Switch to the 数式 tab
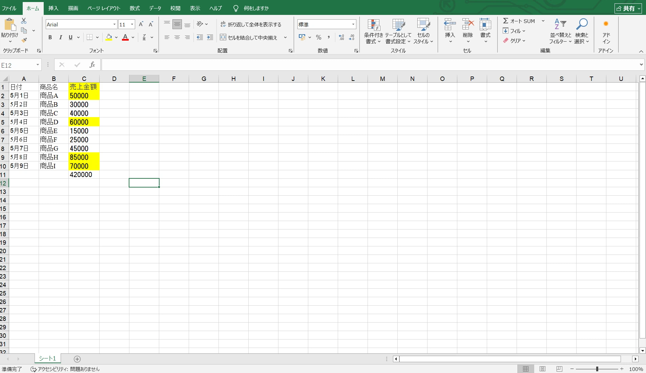 135,8
